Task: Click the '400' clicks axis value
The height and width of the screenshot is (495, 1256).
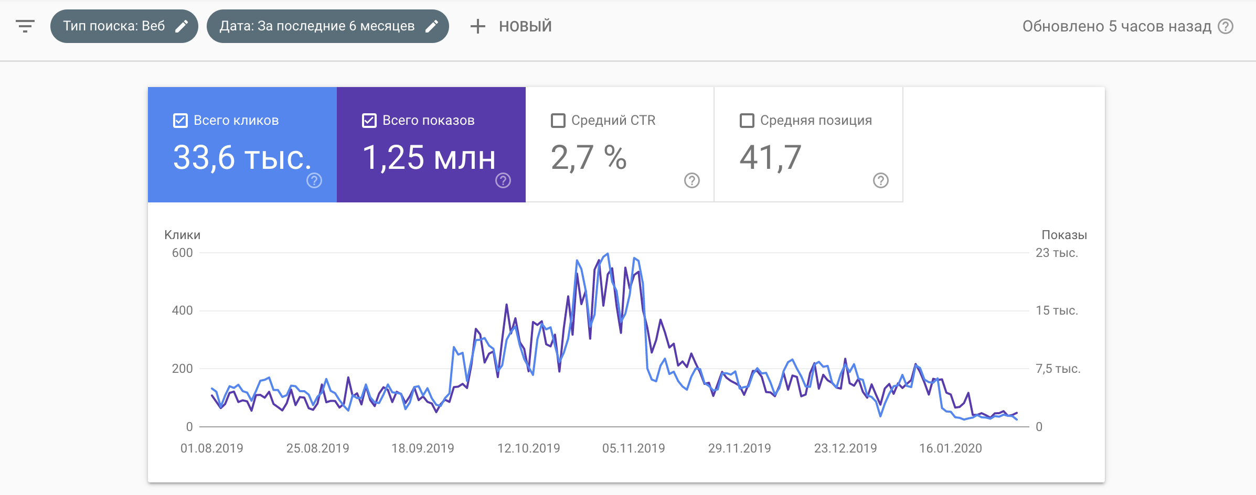Action: point(183,310)
